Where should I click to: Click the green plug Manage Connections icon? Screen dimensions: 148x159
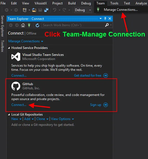tap(29, 25)
